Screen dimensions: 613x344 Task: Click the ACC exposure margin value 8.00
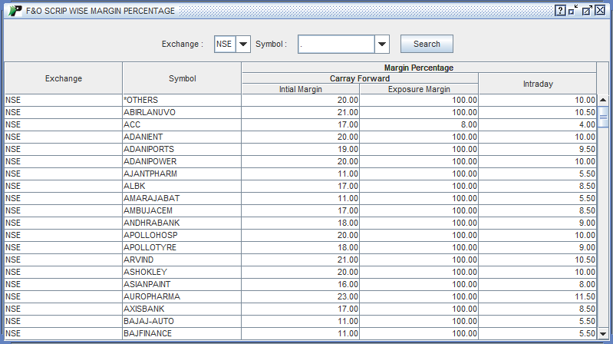[418, 124]
